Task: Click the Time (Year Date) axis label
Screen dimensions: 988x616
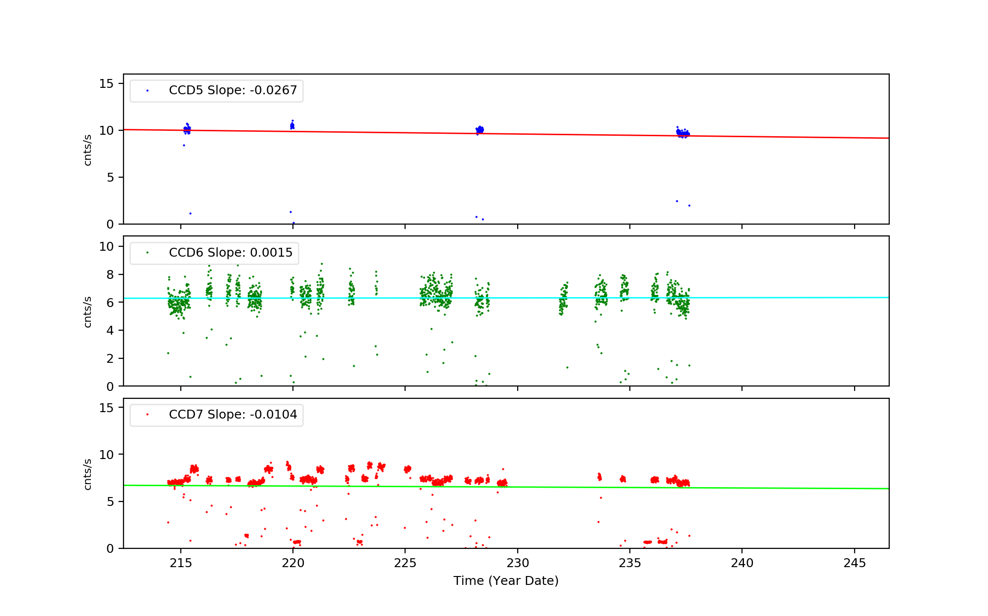Action: coord(506,581)
